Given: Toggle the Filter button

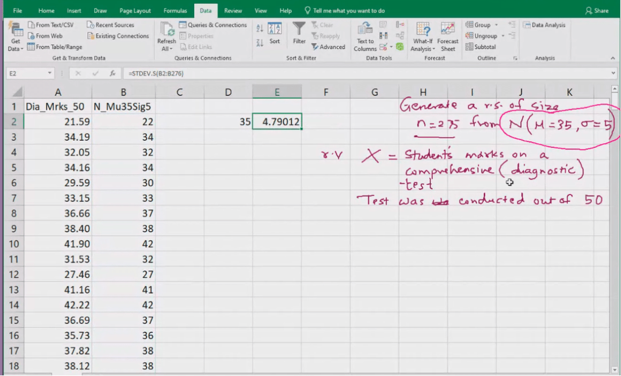Looking at the screenshot, I should 299,34.
